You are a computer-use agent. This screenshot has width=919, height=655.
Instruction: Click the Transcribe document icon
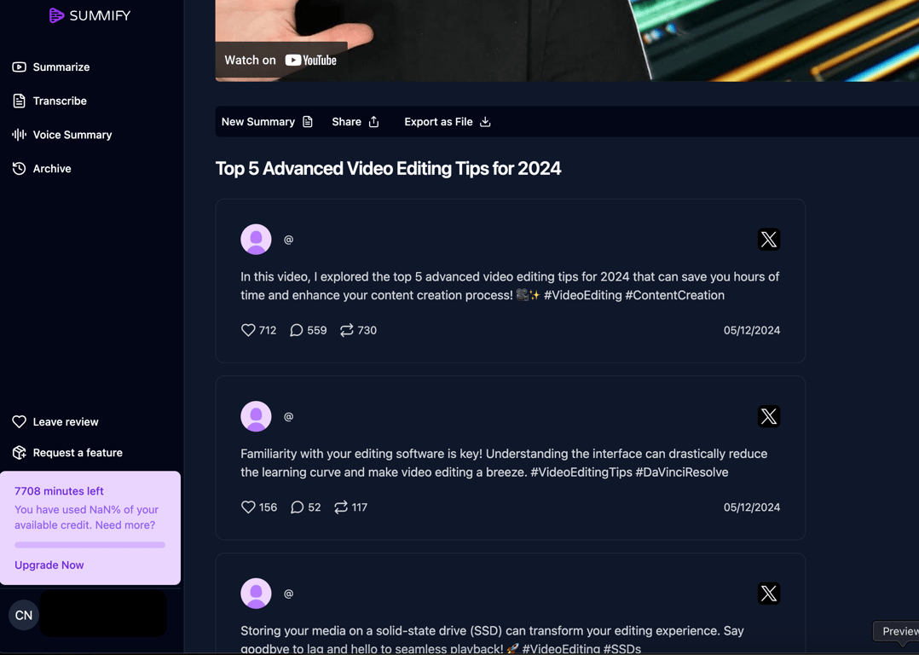20,101
